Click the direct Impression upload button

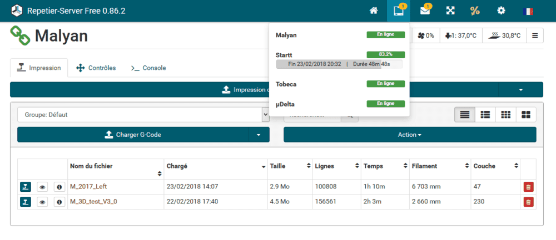[x=254, y=90]
